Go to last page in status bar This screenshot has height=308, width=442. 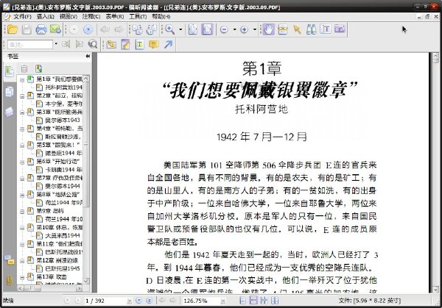pyautogui.click(x=149, y=301)
